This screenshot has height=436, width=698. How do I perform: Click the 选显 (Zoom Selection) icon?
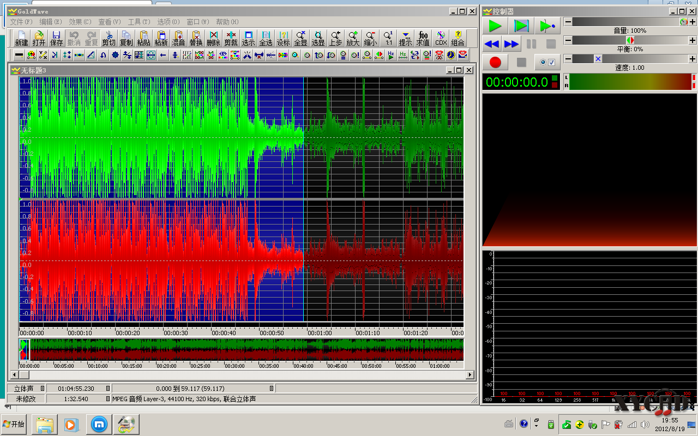(318, 38)
